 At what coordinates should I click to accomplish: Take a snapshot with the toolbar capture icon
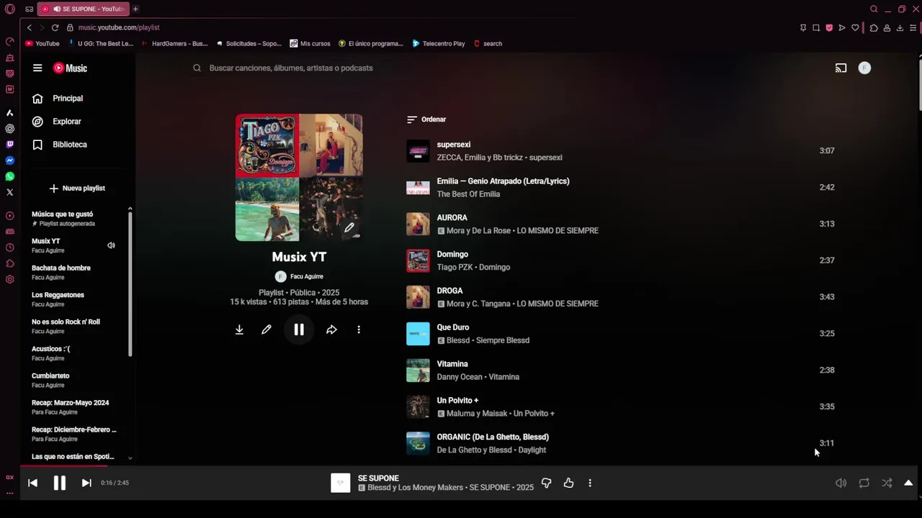click(816, 28)
